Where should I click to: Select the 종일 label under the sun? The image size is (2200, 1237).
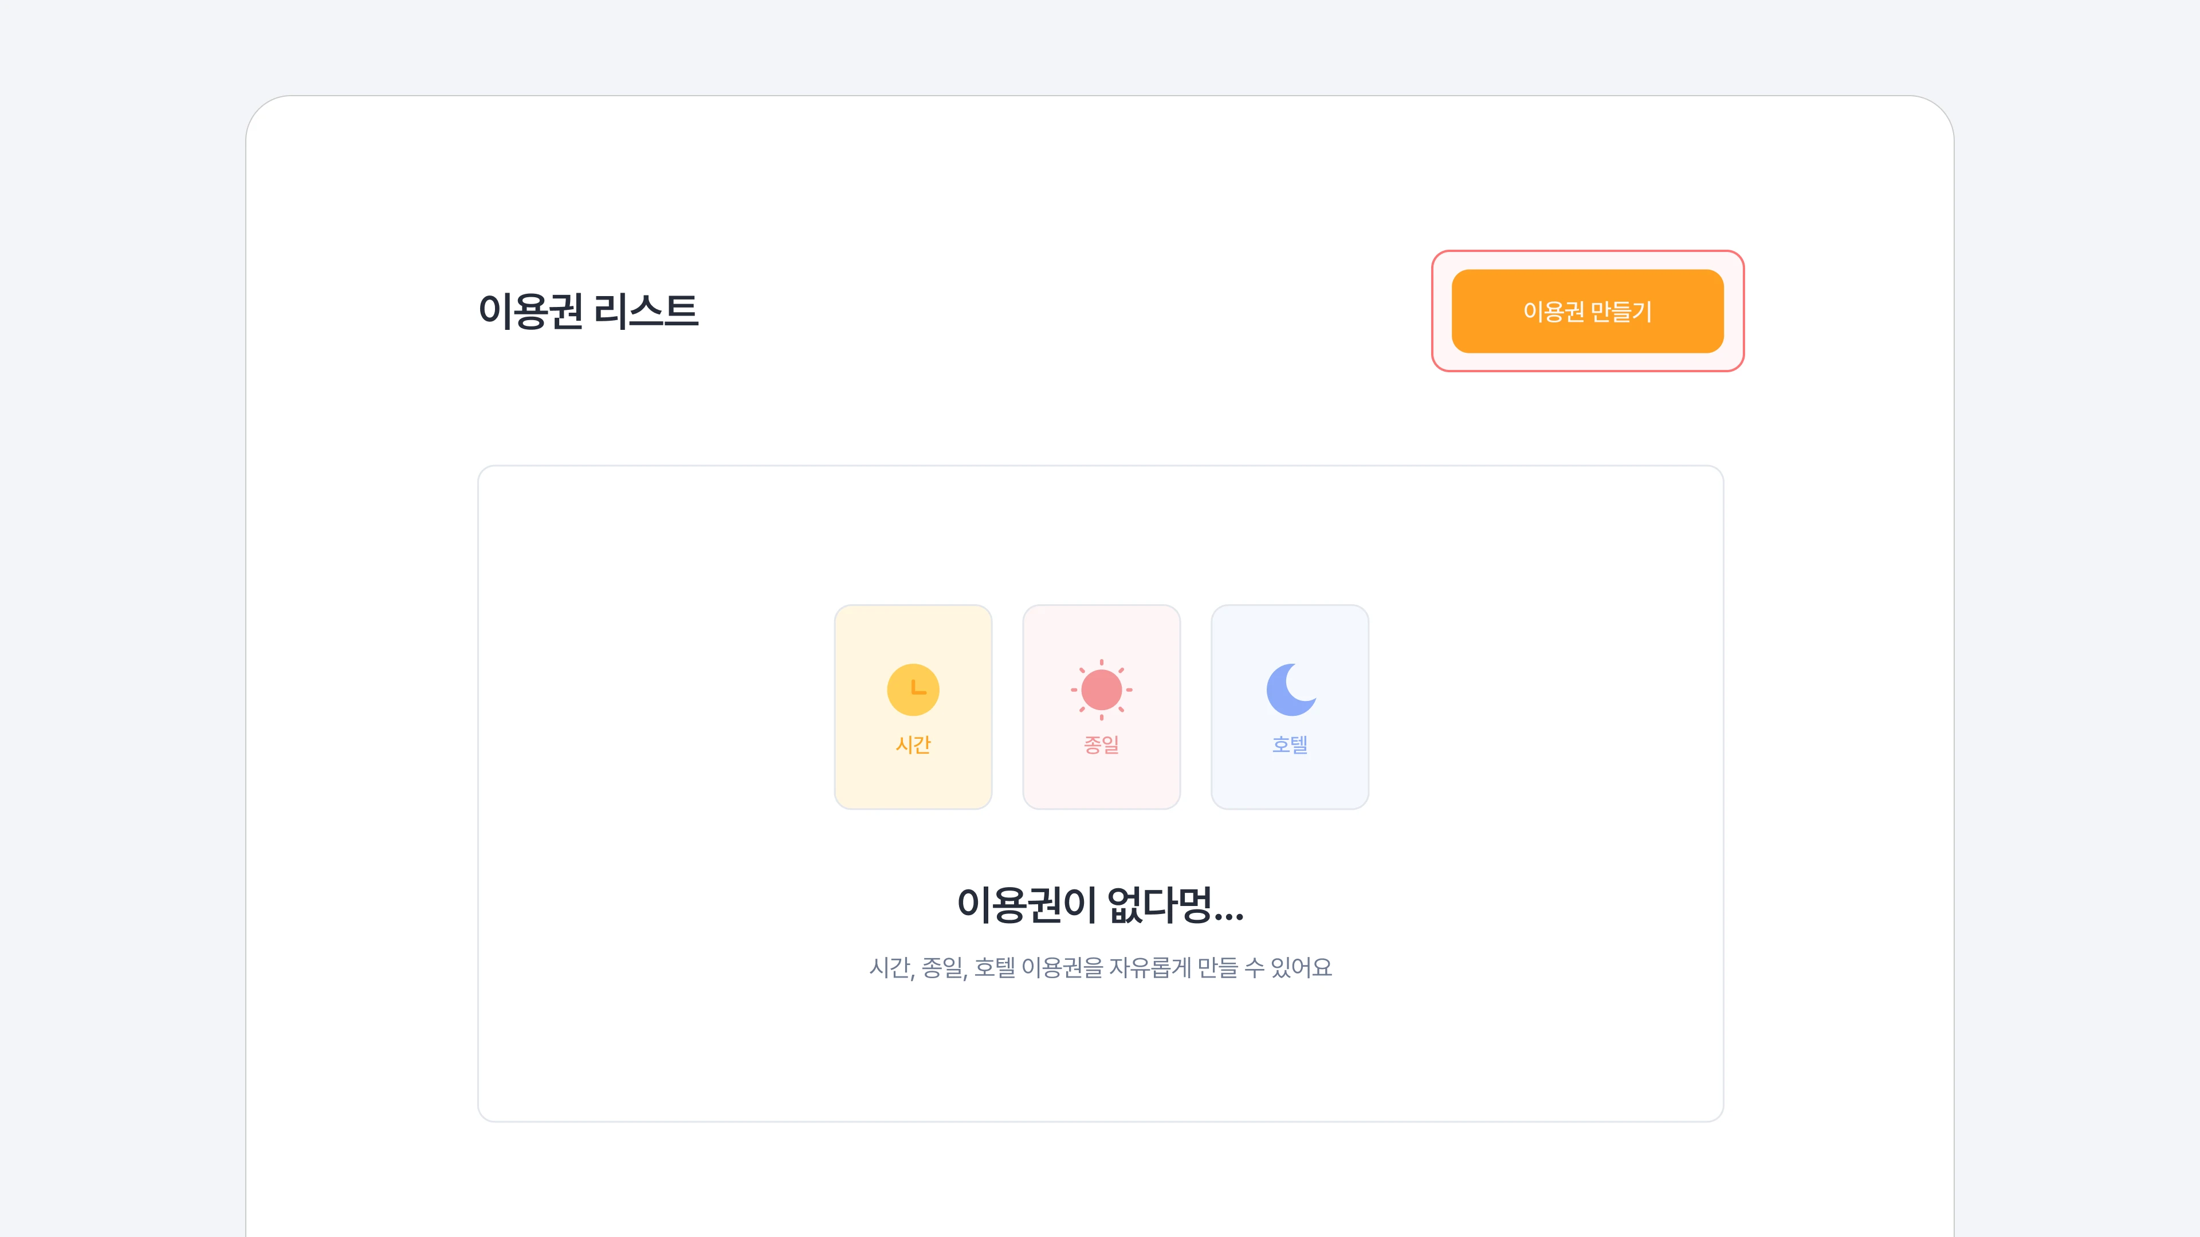pos(1101,744)
